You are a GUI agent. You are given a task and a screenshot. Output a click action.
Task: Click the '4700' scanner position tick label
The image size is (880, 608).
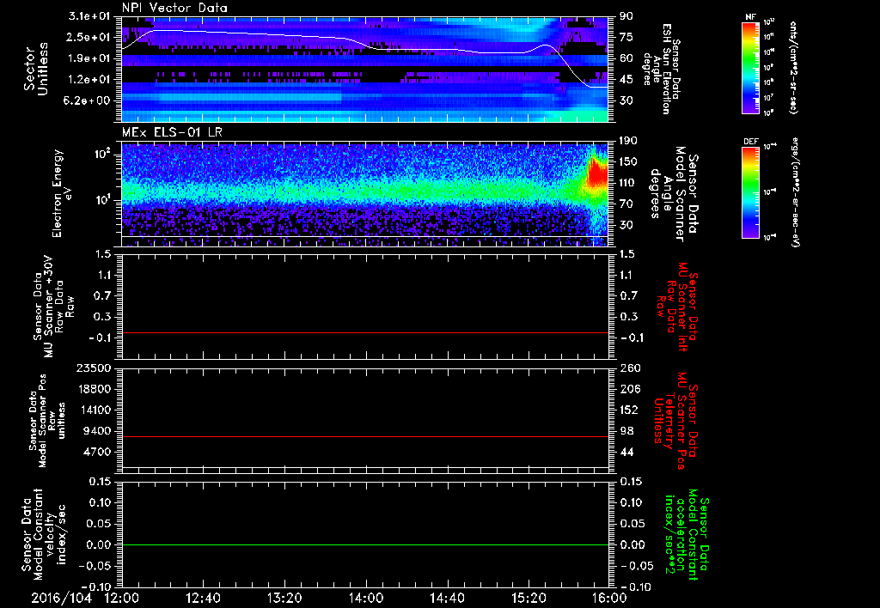click(x=97, y=452)
